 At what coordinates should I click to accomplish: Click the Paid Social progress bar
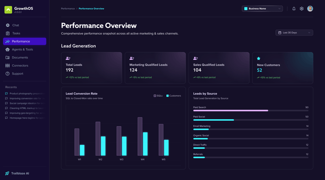[251, 120]
